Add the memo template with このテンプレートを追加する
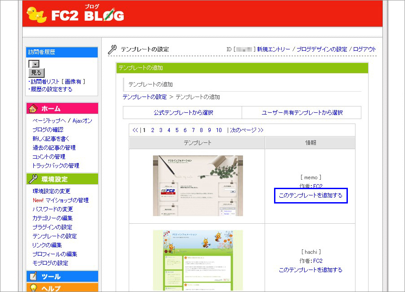Image resolution: width=405 pixels, height=292 pixels. click(310, 195)
